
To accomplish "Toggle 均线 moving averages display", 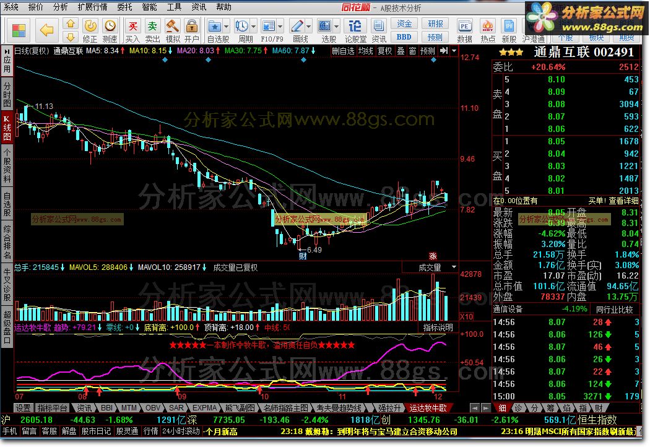I will (x=366, y=51).
